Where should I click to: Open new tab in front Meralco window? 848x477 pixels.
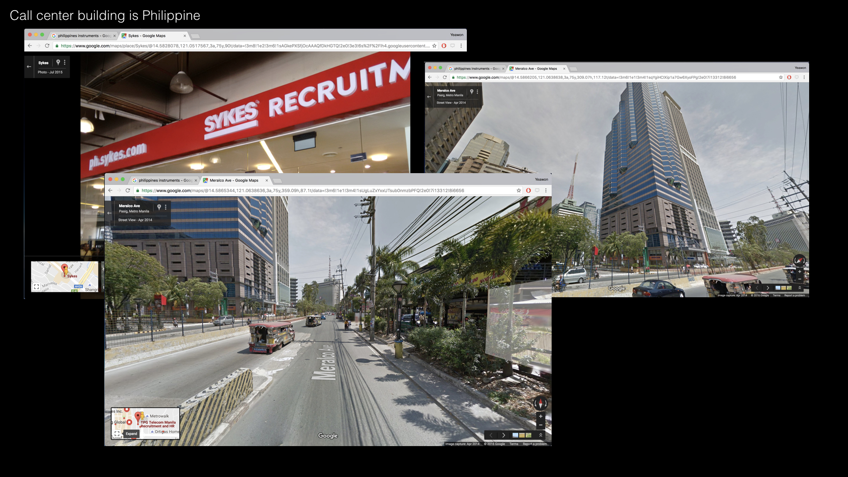277,181
